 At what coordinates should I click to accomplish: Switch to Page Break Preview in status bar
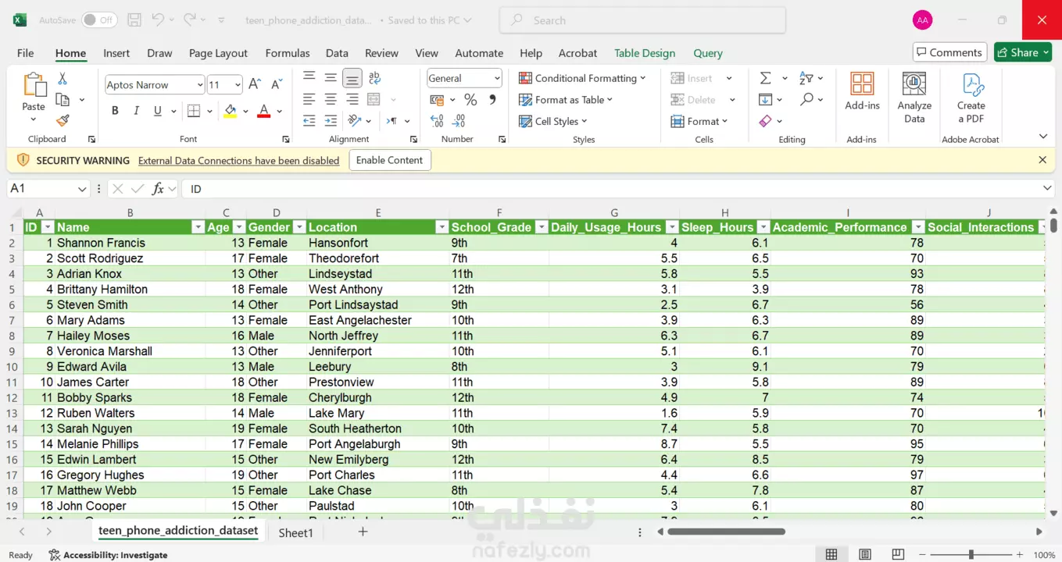(899, 555)
